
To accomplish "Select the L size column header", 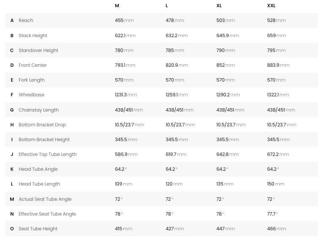I will [x=167, y=6].
